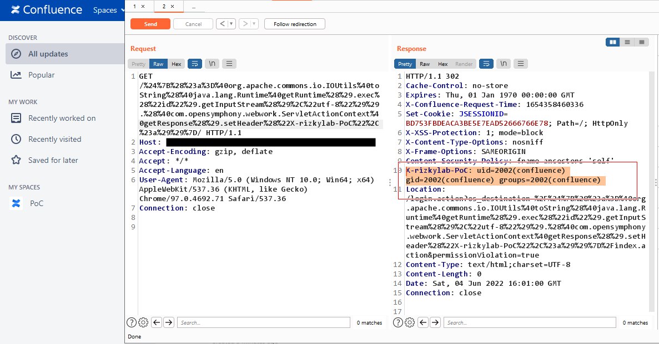
Task: Click the User-Agent request header
Action: point(257,189)
